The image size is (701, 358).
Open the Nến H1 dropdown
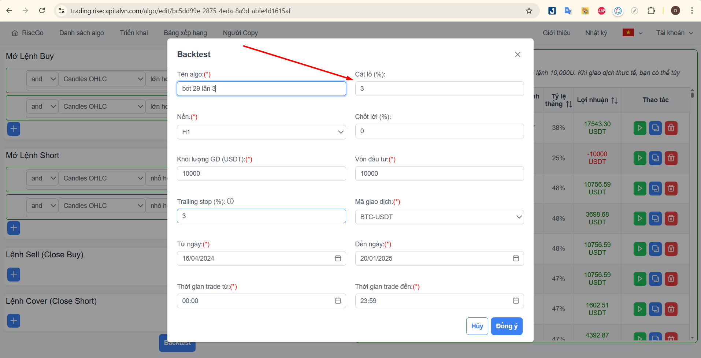pyautogui.click(x=262, y=132)
